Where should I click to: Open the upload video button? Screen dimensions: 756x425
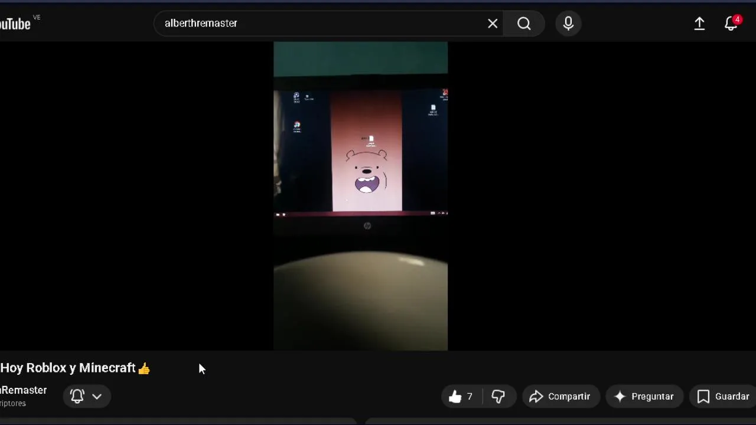pos(699,24)
